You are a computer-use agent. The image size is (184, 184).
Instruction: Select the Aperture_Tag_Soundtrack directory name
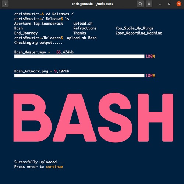39,24
